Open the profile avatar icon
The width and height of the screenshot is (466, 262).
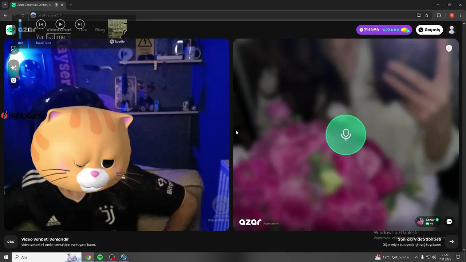click(x=452, y=30)
